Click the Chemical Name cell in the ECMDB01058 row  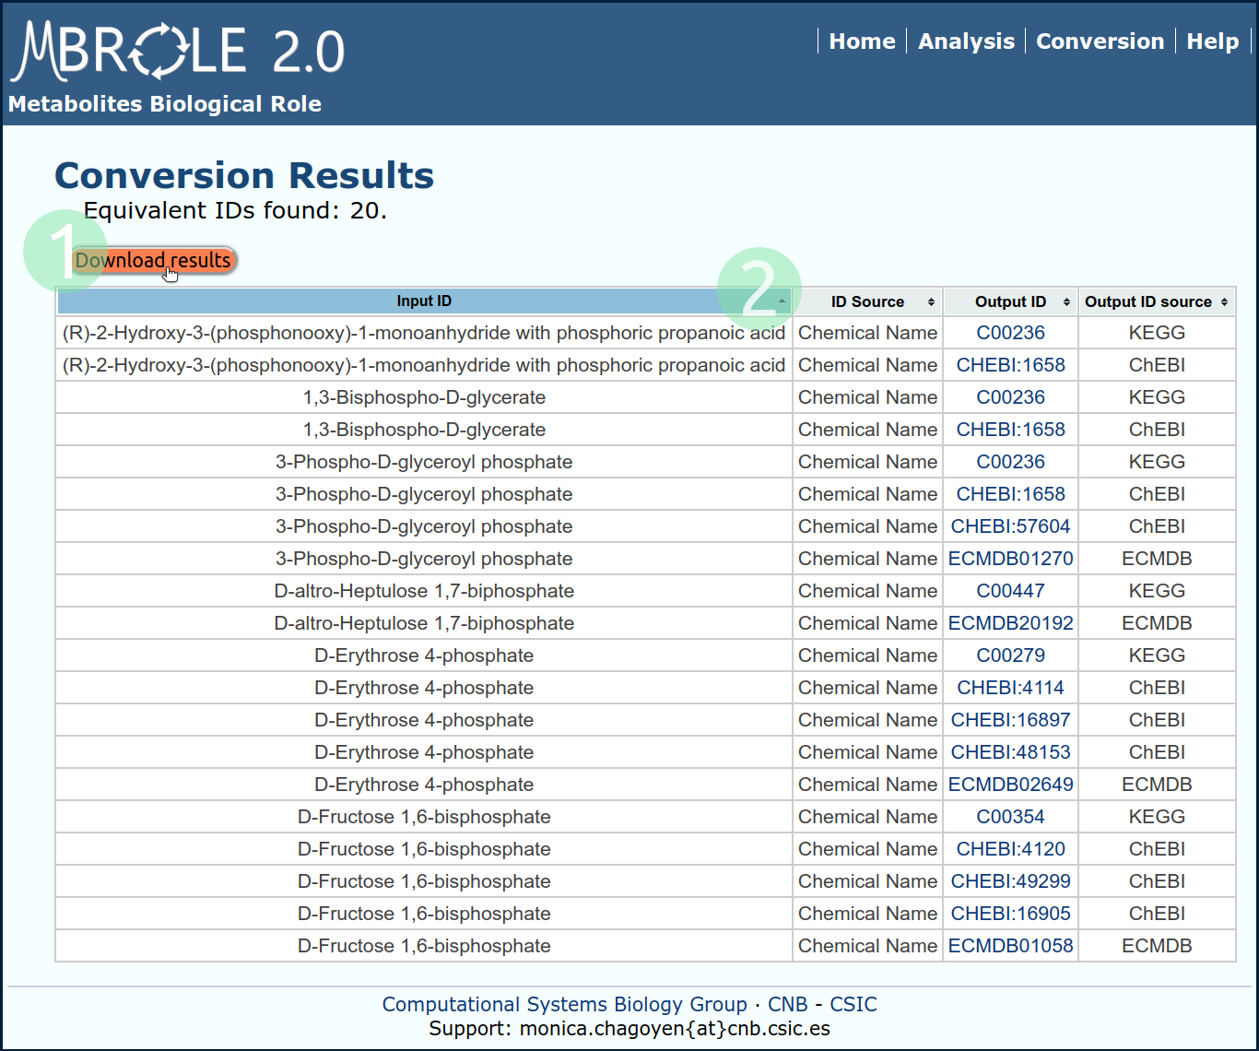pos(867,946)
